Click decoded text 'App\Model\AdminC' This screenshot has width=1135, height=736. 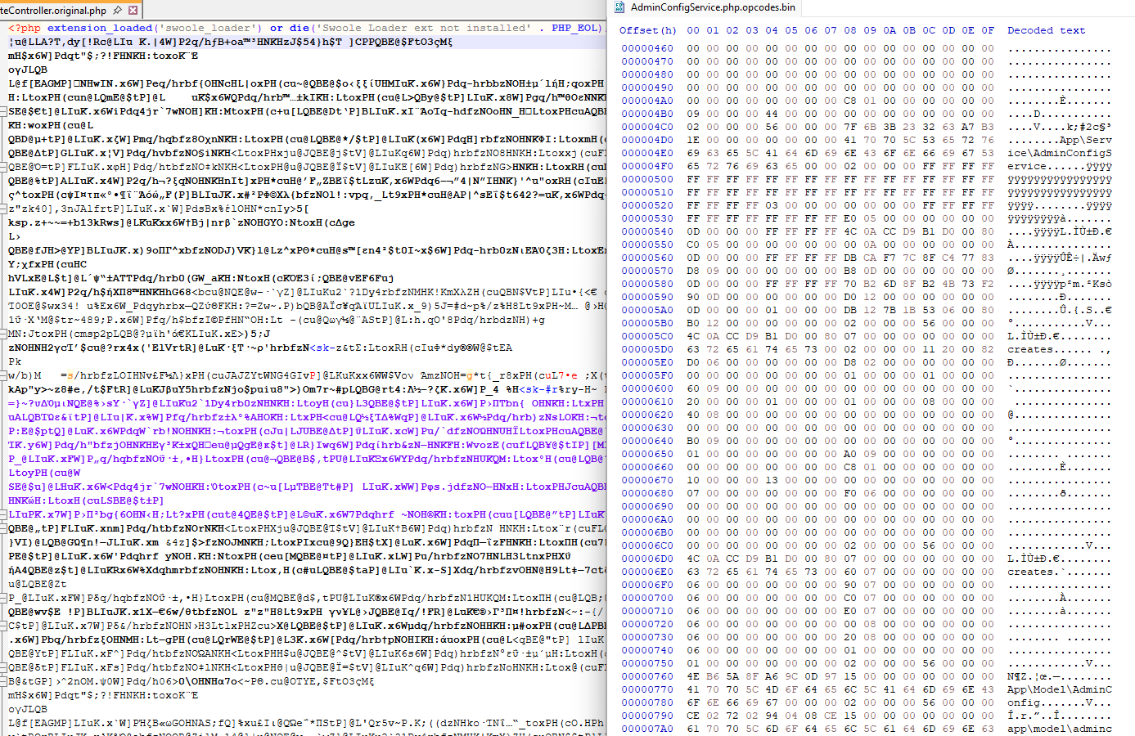1060,689
